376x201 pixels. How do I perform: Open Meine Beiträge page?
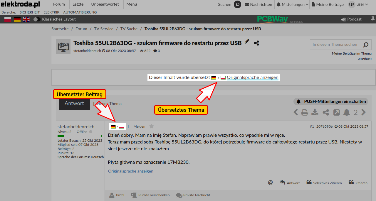328,4
